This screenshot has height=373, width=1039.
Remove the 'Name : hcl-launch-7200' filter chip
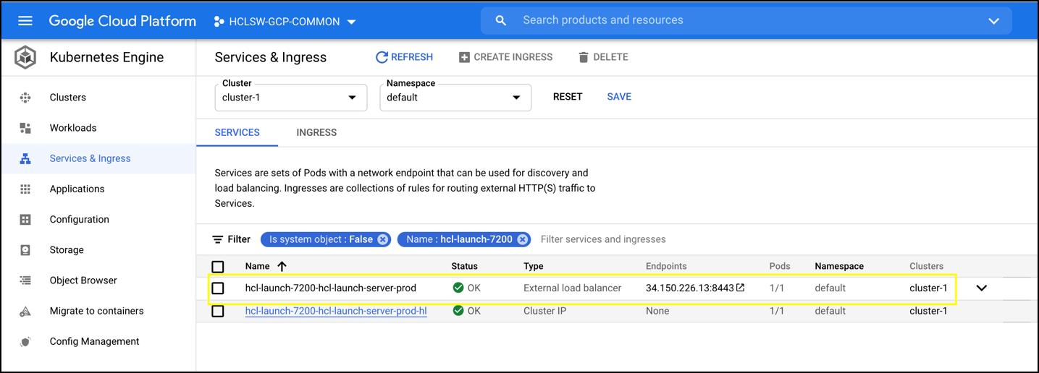coord(523,239)
